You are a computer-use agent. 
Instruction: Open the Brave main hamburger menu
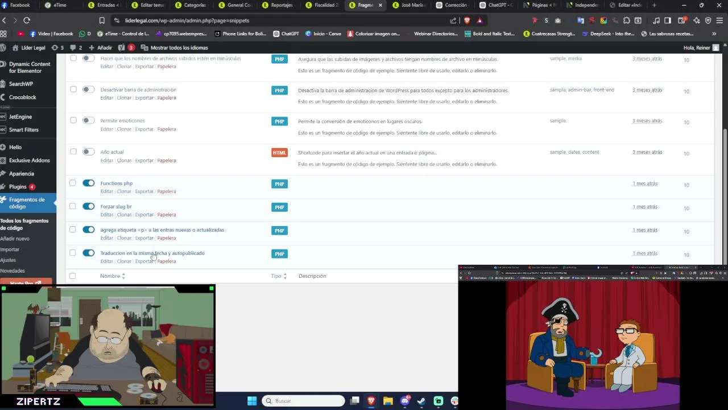(720, 20)
